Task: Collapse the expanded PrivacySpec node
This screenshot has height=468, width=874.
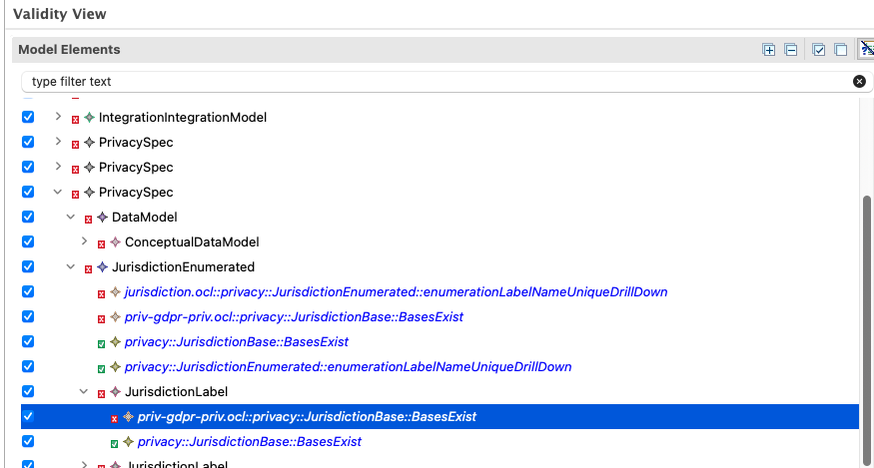Action: click(x=58, y=192)
